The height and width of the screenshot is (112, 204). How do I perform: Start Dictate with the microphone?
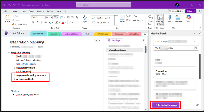pos(170,19)
